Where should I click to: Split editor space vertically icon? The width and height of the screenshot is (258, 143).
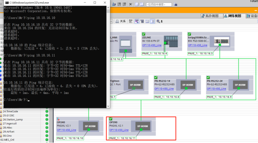point(142,4)
